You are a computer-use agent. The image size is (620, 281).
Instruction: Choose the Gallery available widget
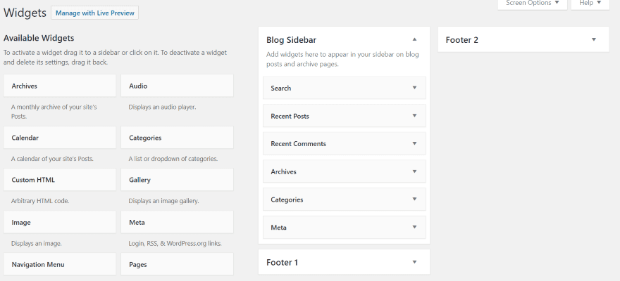177,180
